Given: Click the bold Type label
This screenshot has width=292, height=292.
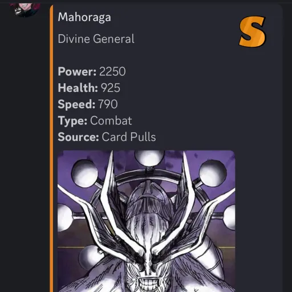Looking at the screenshot, I should 72,121.
